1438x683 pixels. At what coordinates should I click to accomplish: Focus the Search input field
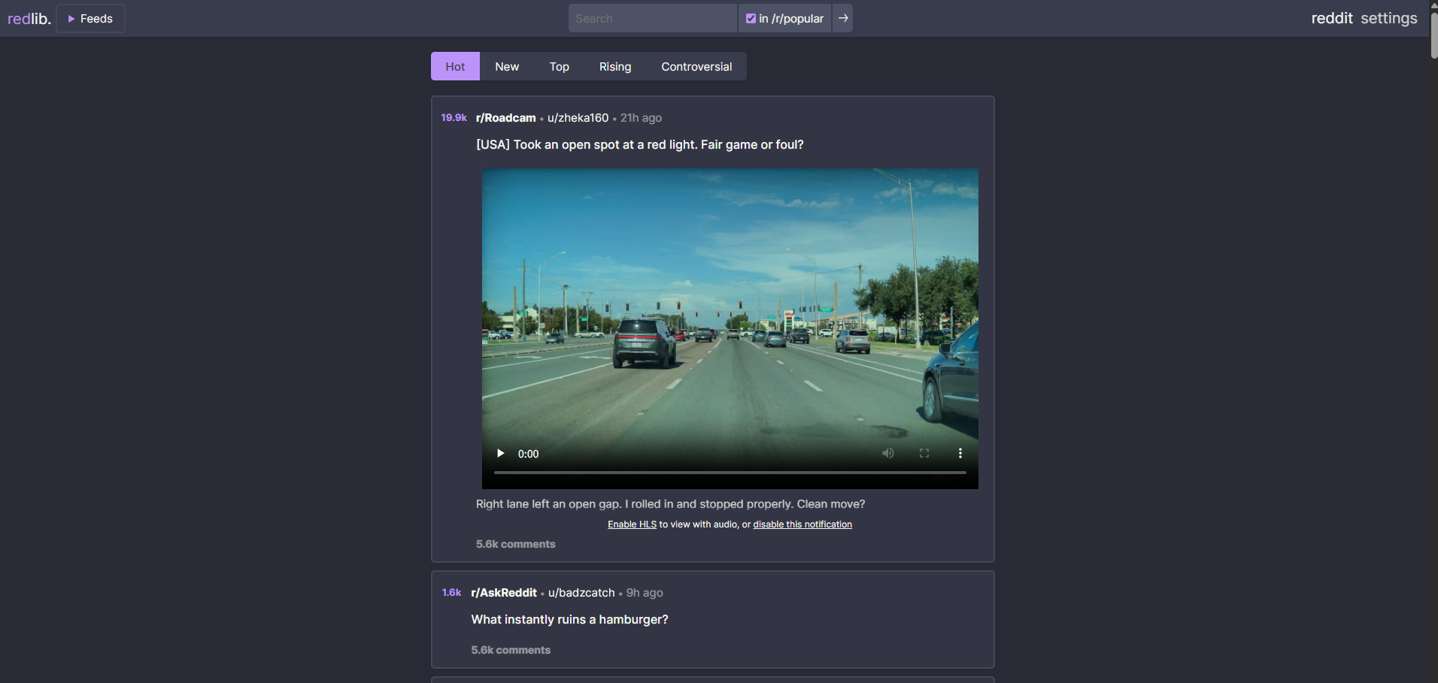[652, 18]
